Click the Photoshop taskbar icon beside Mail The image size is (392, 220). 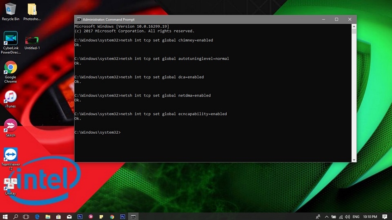[x=80, y=216]
